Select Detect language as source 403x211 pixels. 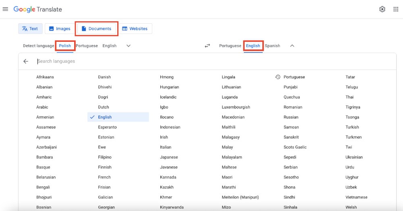coord(39,46)
